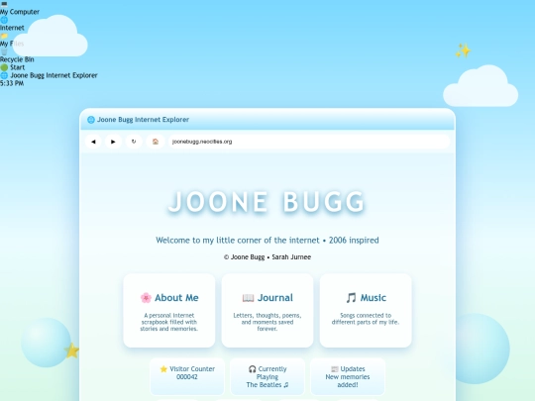Click the Joone Bugg Internet Explorer window title
The height and width of the screenshot is (401, 535).
point(143,120)
